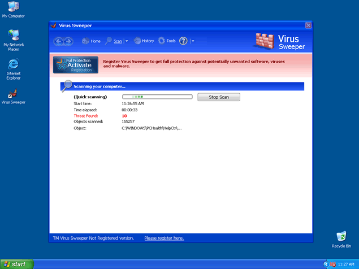359x269 pixels.
Task: Open the Windows start menu
Action: tap(16, 264)
